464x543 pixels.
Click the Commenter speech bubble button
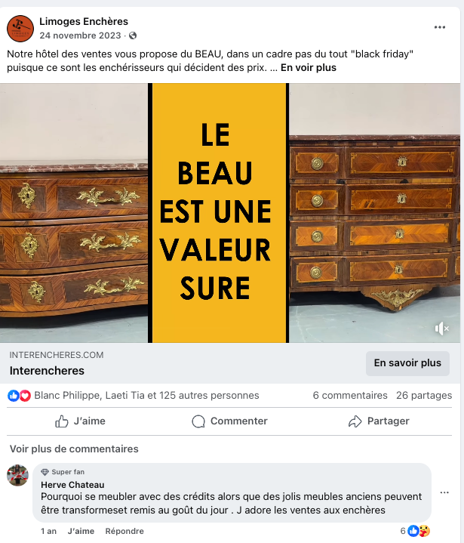[x=229, y=421]
